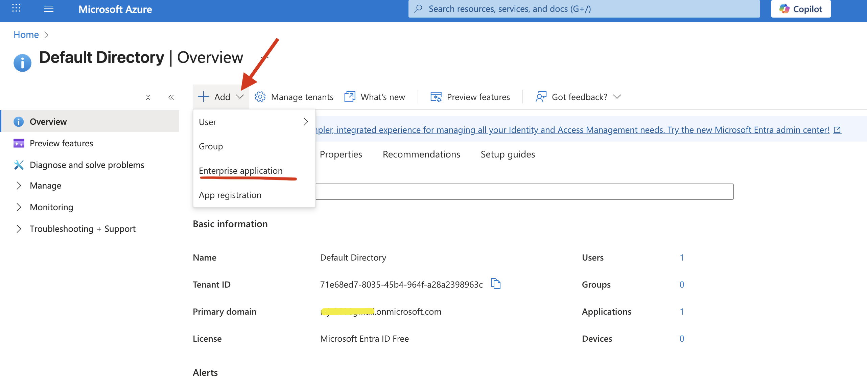
Task: Click the Default Directory name value
Action: pos(353,258)
